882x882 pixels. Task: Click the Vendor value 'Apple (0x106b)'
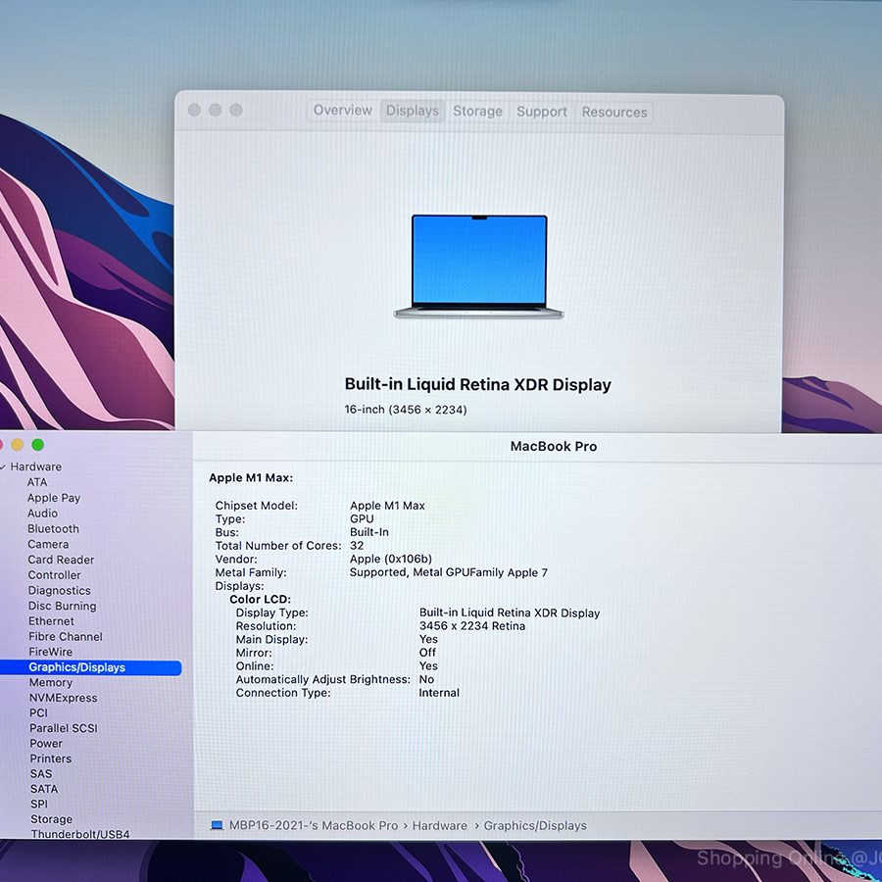[x=391, y=559]
